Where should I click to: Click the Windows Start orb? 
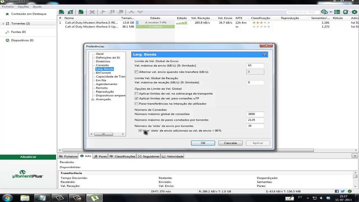click(x=7, y=198)
